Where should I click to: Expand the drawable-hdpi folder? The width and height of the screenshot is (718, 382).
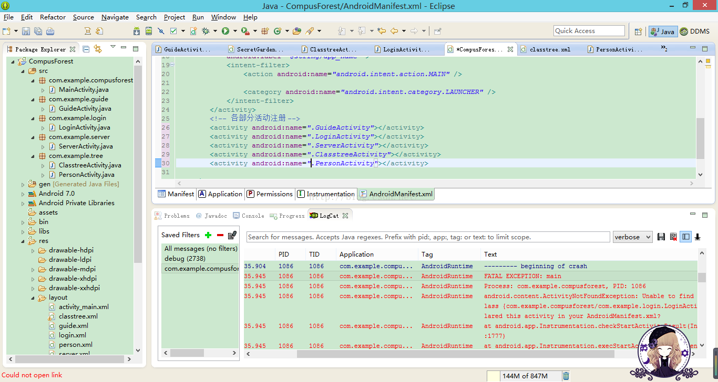(33, 250)
